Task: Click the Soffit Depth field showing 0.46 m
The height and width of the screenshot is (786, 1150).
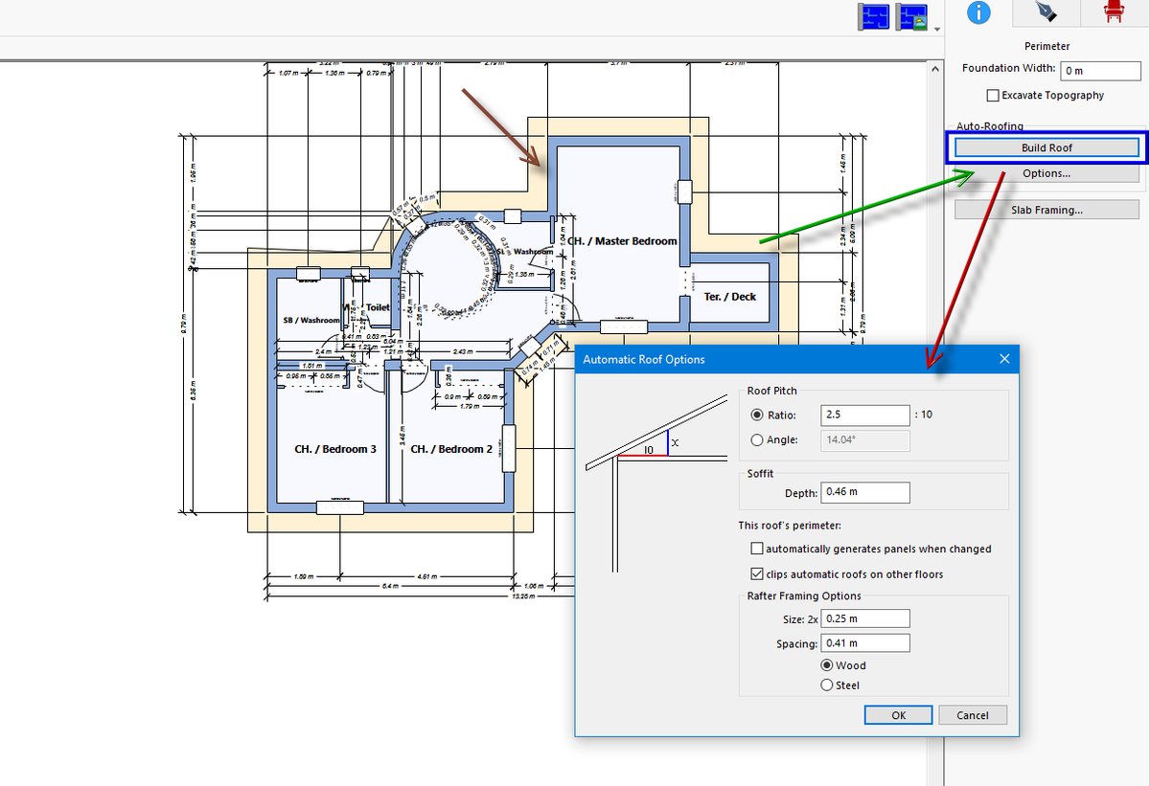Action: pyautogui.click(x=865, y=493)
